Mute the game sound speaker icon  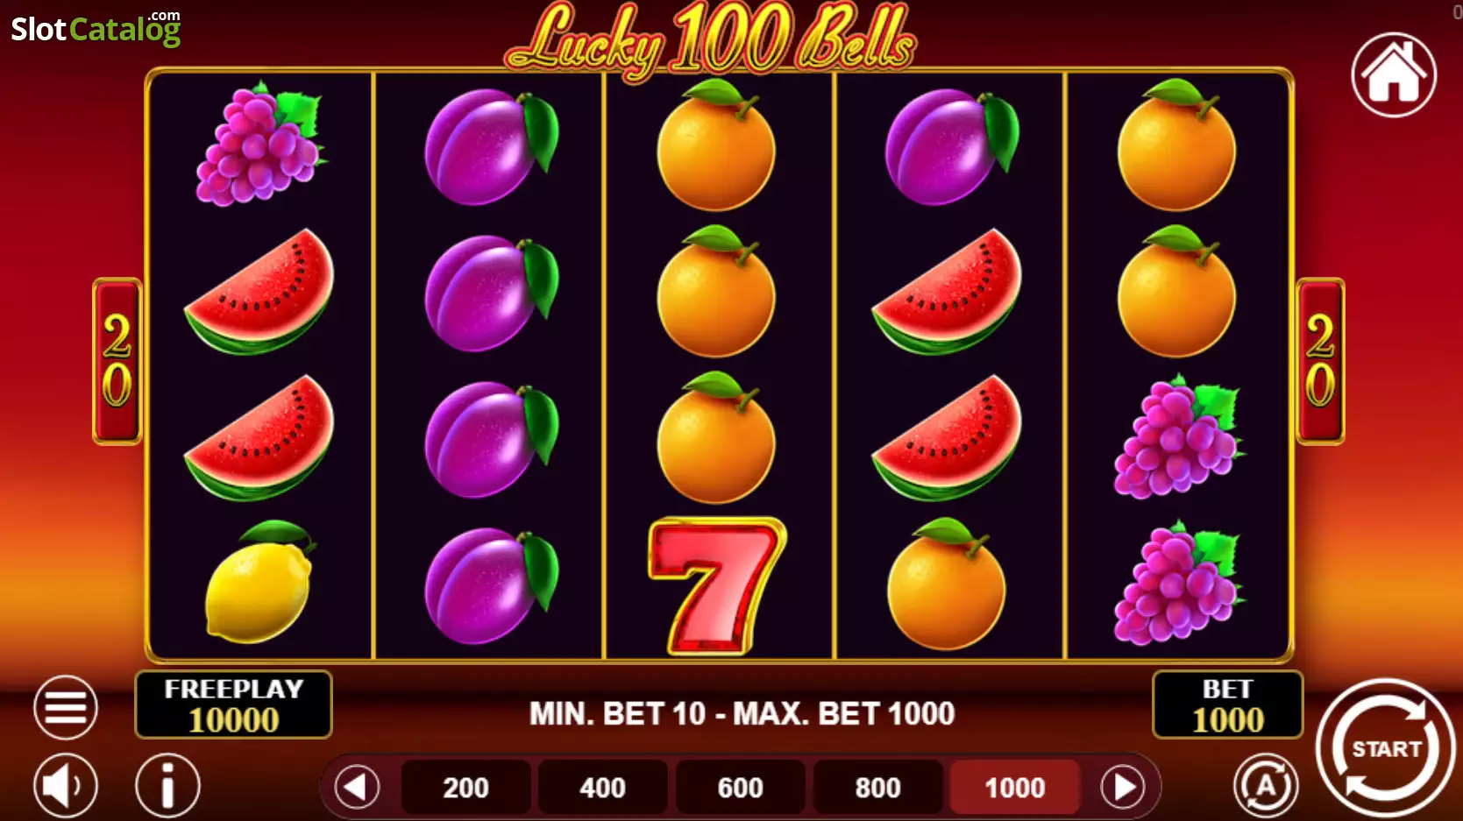coord(66,786)
